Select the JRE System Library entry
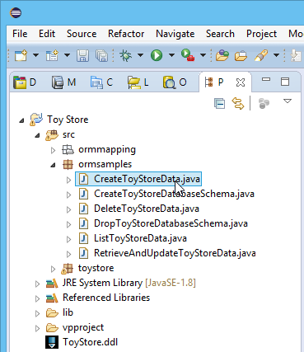Screen dimensions: 304x352 pos(129,283)
